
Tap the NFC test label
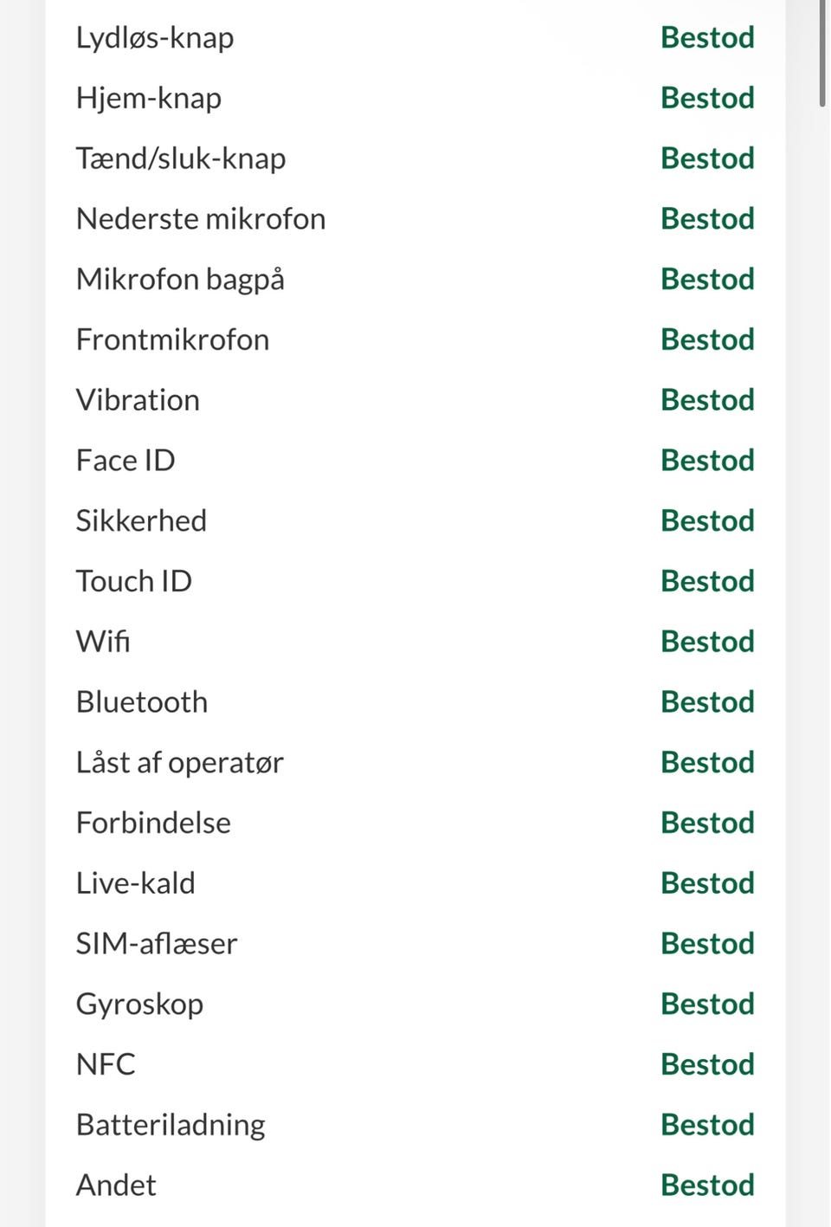pyautogui.click(x=106, y=1064)
